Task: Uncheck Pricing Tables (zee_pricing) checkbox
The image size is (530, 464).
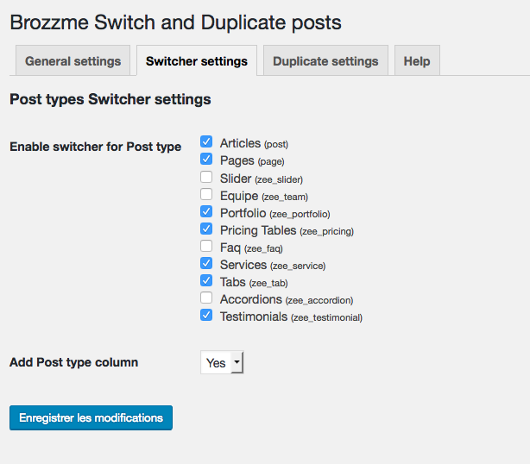Action: coord(206,229)
